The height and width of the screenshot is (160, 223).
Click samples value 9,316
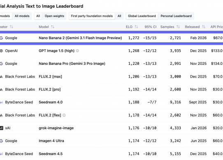176,102
